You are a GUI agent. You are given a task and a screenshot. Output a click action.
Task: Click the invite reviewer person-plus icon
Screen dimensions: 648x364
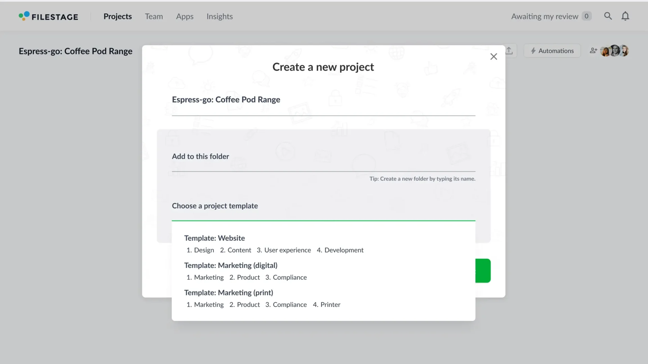[x=593, y=51]
